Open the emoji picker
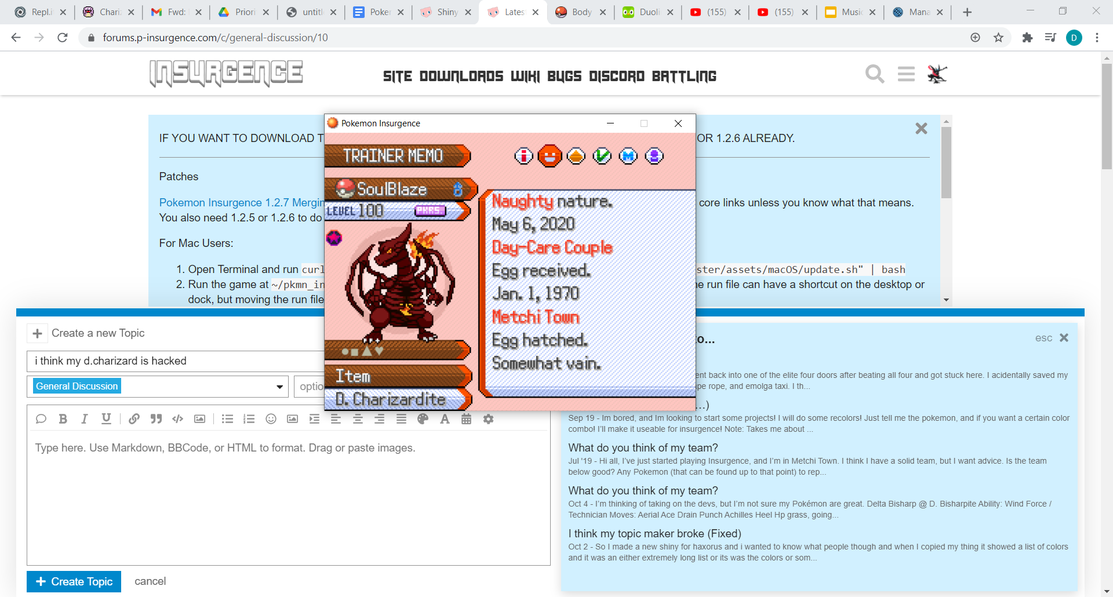 (271, 419)
